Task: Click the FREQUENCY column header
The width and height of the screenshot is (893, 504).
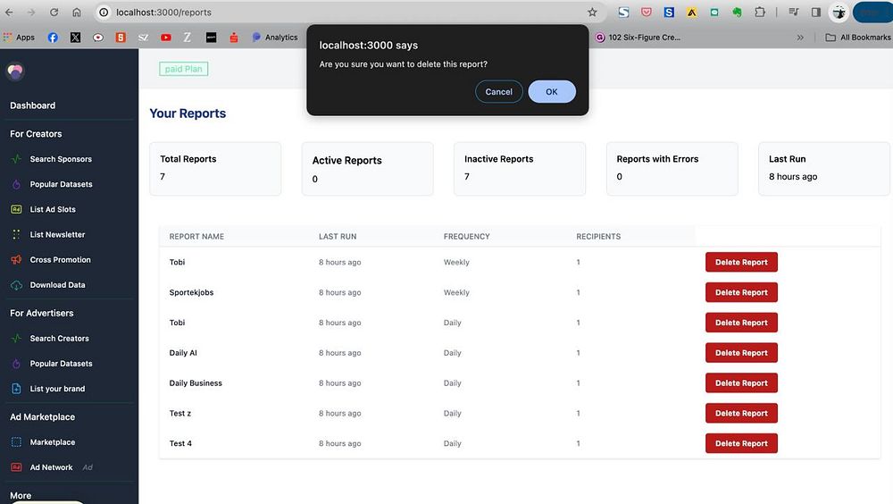Action: 466,237
